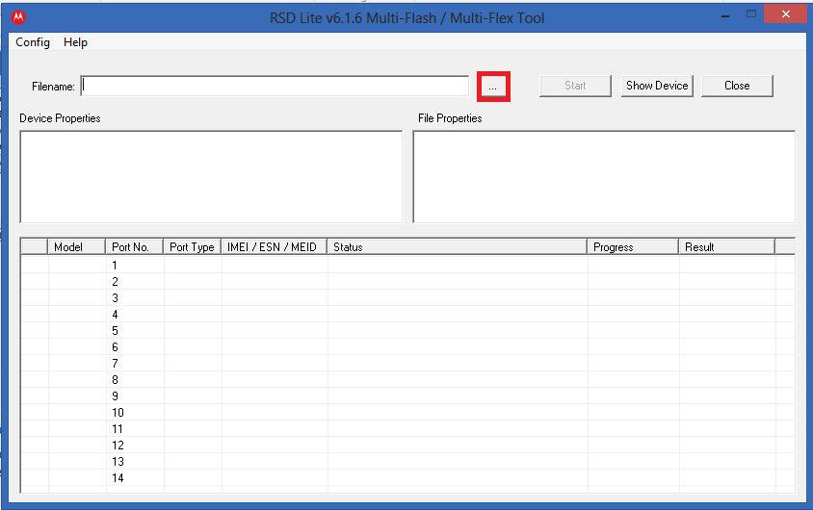Click inside the File Properties box
813x510 pixels.
pos(604,176)
